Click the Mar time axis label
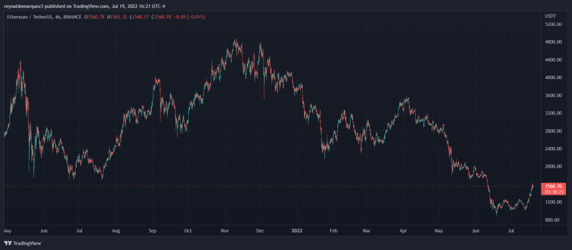This screenshot has height=250, width=572. 366,231
